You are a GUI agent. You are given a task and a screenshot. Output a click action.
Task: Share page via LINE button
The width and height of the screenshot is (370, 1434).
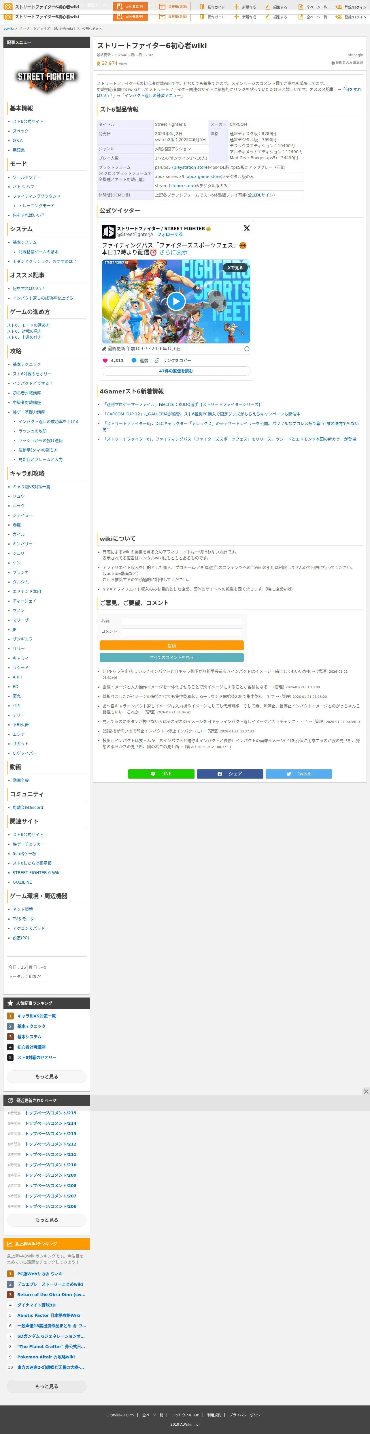161,774
